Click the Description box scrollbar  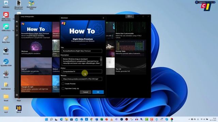click(101, 61)
